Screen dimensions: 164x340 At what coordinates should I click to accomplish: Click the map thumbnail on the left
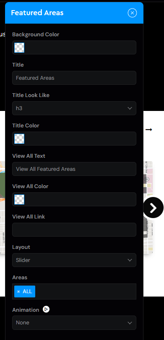(x=3, y=207)
